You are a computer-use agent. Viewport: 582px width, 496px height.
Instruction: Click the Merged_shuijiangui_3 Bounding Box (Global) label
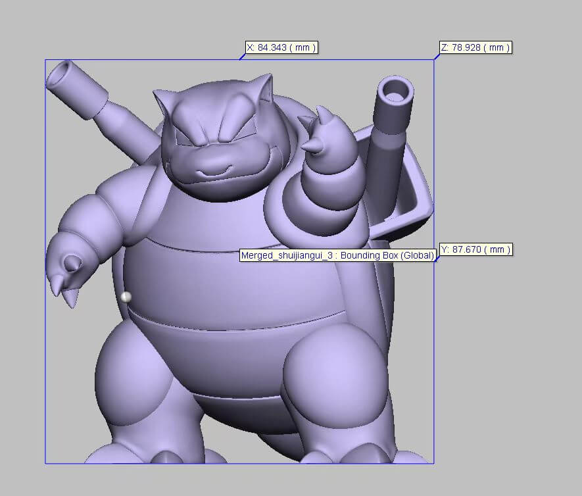(x=337, y=255)
